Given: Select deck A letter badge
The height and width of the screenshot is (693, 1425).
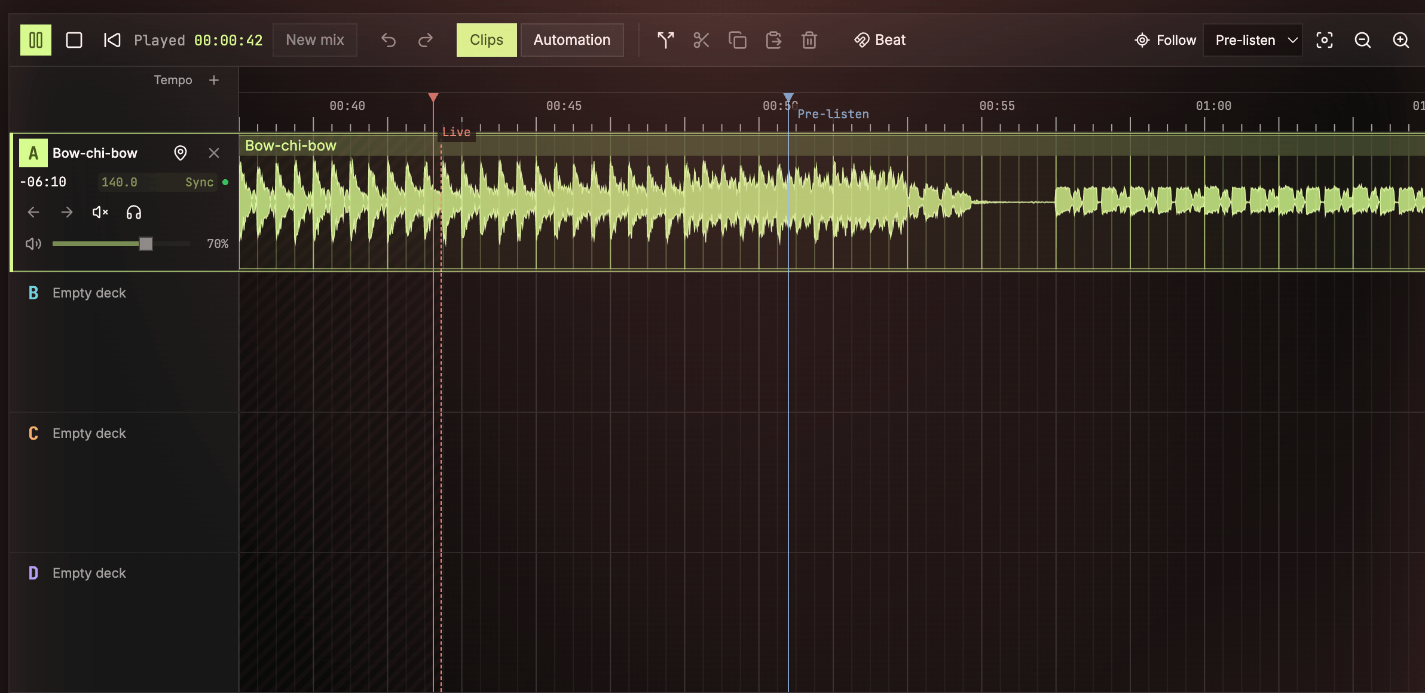Looking at the screenshot, I should pos(33,153).
